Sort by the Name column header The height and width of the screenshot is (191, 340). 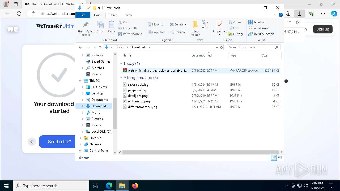tap(155, 55)
